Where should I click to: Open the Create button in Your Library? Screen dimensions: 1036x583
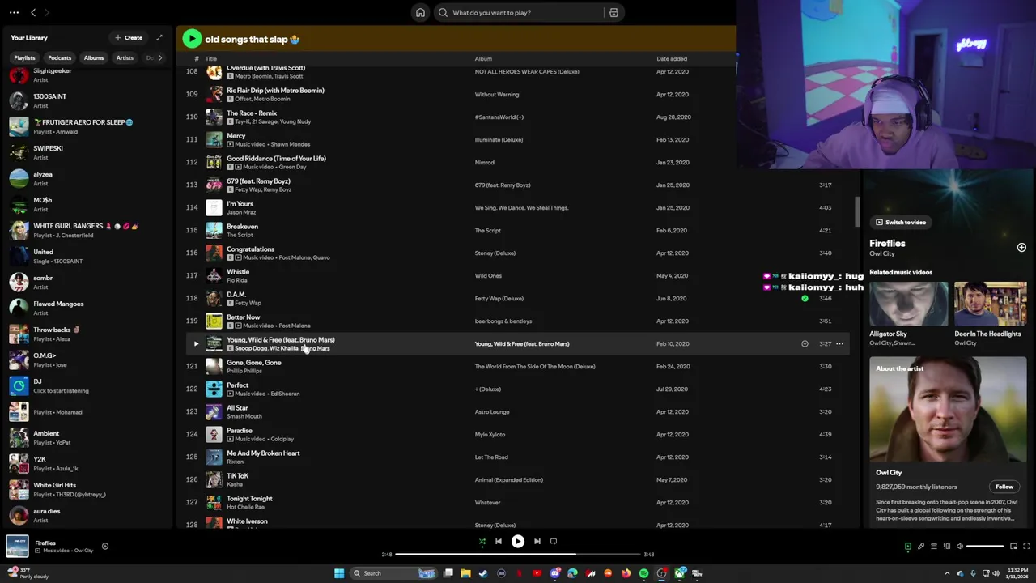tap(129, 37)
